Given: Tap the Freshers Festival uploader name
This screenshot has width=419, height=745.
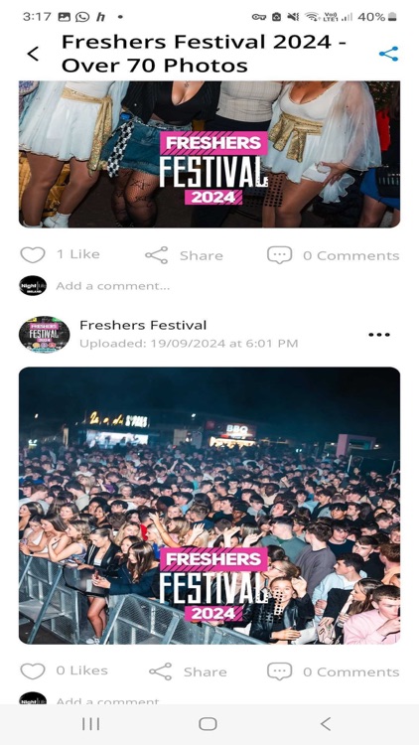Looking at the screenshot, I should 143,325.
